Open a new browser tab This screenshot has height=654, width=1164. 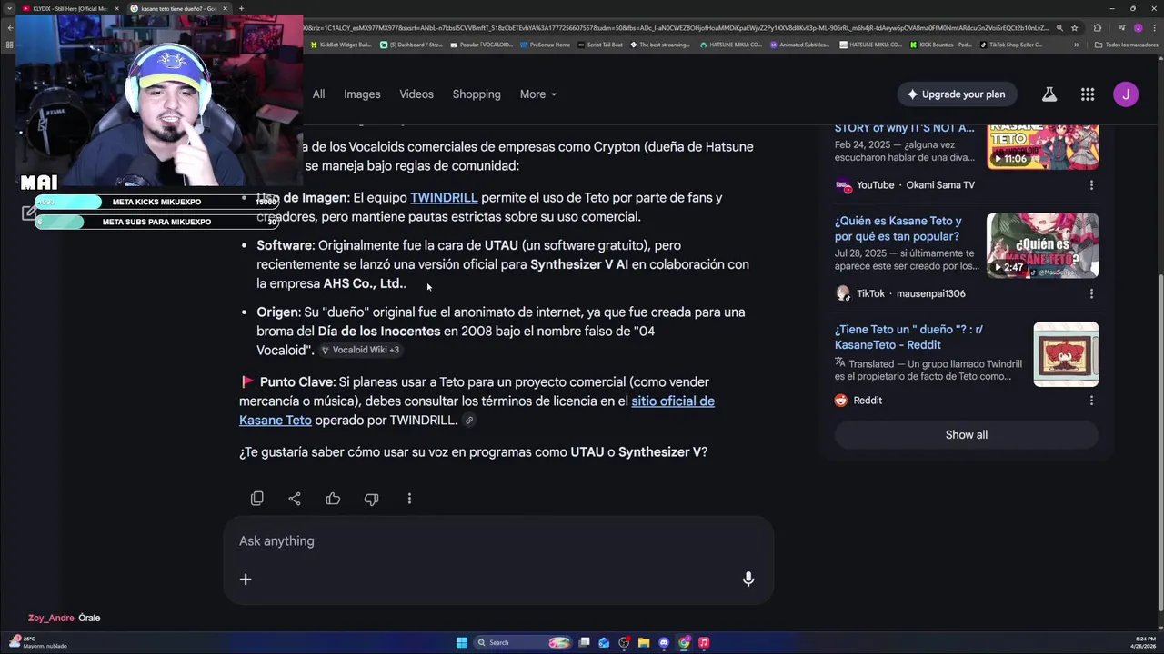tap(241, 8)
